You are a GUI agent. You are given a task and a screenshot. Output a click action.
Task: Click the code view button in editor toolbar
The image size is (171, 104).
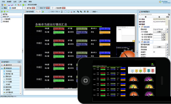click(29, 12)
